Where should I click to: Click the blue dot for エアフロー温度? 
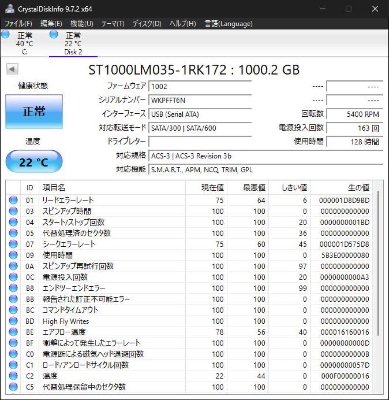point(13,332)
